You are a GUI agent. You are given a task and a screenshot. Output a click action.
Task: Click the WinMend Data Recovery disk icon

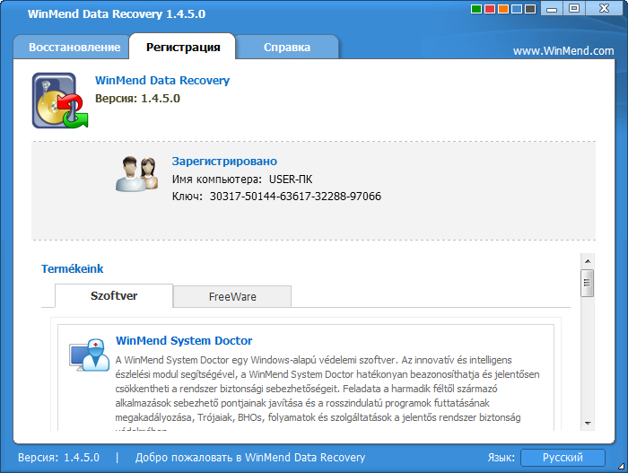[59, 101]
